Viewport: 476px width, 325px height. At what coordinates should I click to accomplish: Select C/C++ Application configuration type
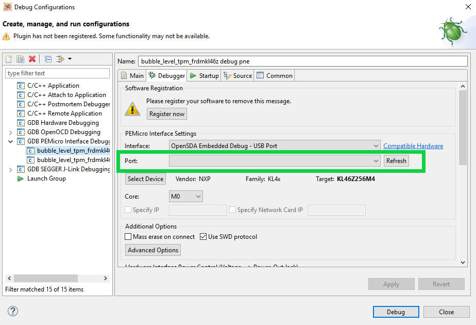pyautogui.click(x=53, y=86)
